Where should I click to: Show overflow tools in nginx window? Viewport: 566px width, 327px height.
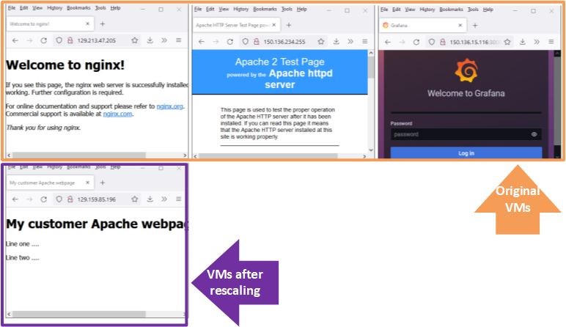(x=164, y=40)
